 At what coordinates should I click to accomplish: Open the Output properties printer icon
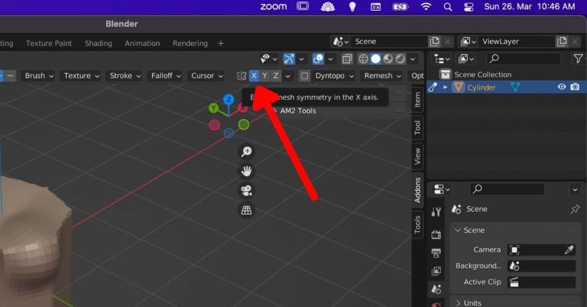coord(436,253)
